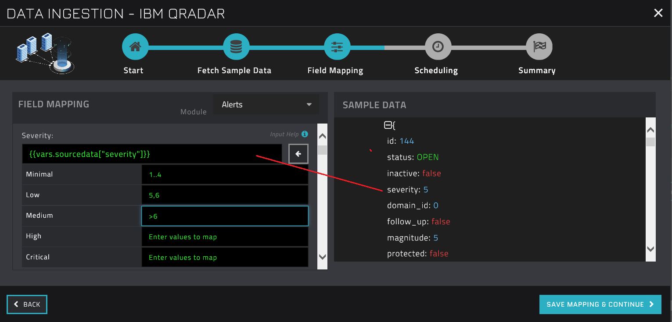Select the 'severity: 5' sample data row
The height and width of the screenshot is (322, 672).
point(407,190)
